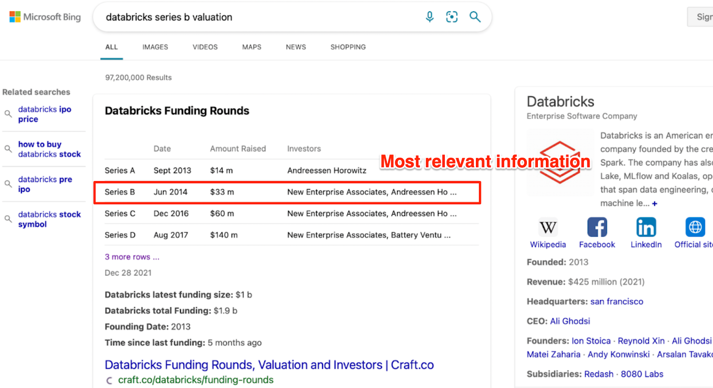
Task: Open founder Arsalan Tavakoli link
Action: tap(685, 355)
